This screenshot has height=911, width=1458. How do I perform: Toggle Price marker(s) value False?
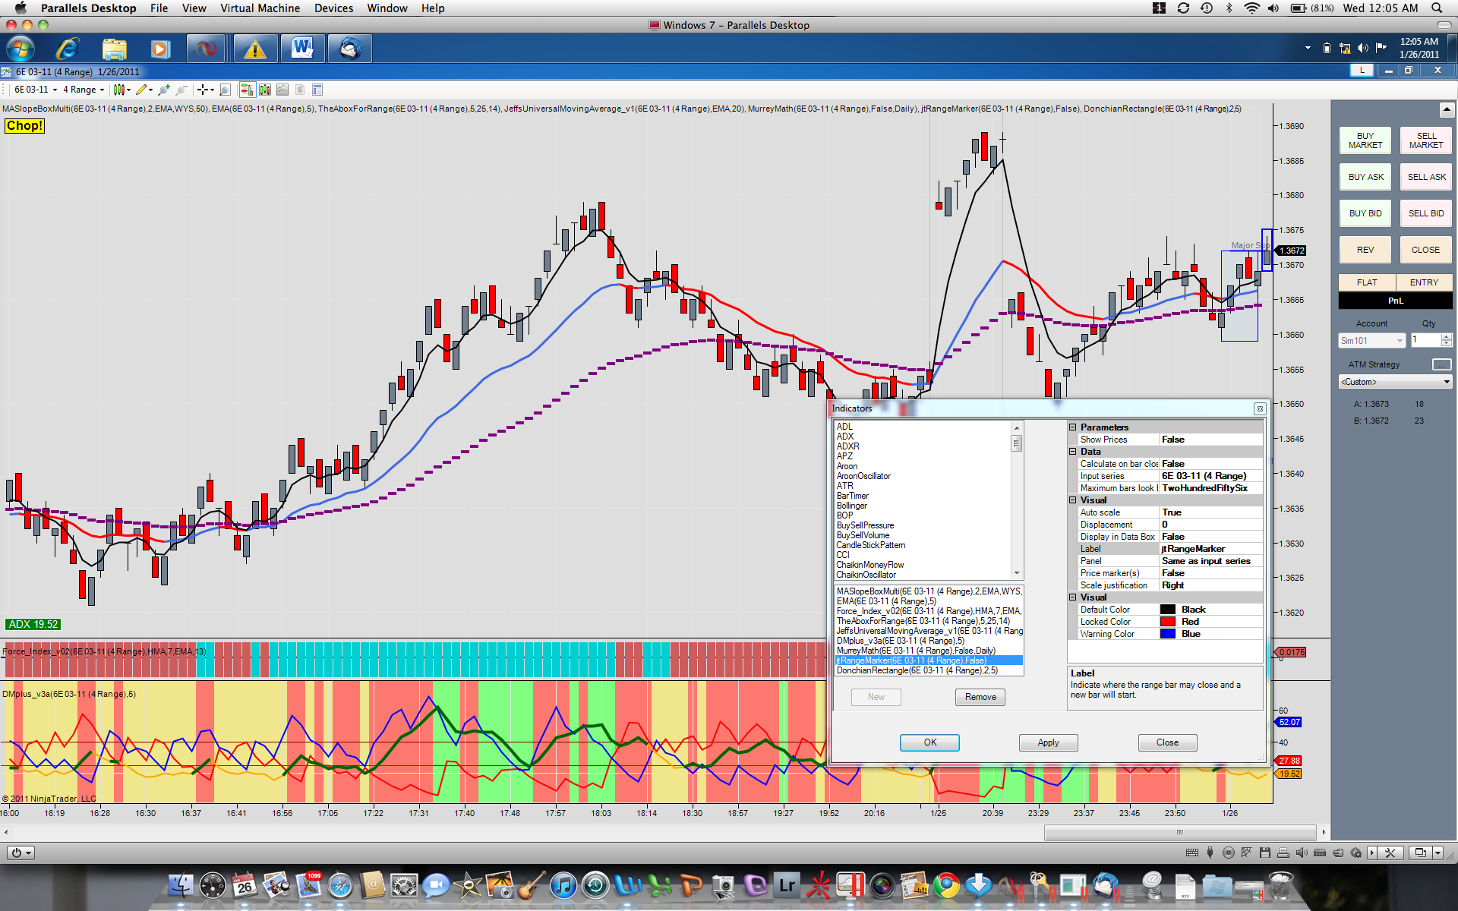(x=1210, y=573)
